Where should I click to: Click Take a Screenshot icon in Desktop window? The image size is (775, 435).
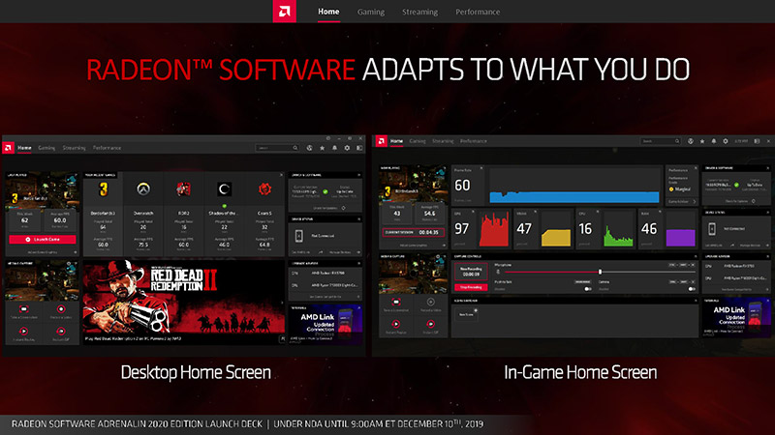[23, 309]
